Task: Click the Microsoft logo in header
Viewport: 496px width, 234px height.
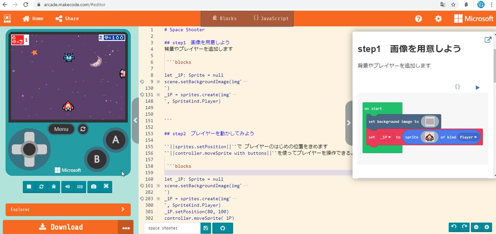Action: tap(474, 19)
